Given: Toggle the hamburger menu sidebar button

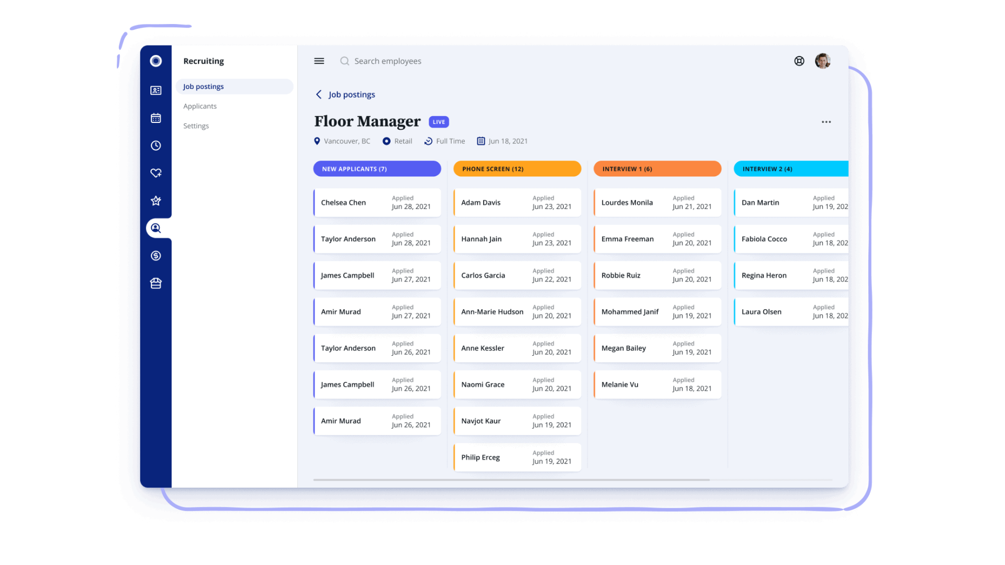Looking at the screenshot, I should pos(319,61).
